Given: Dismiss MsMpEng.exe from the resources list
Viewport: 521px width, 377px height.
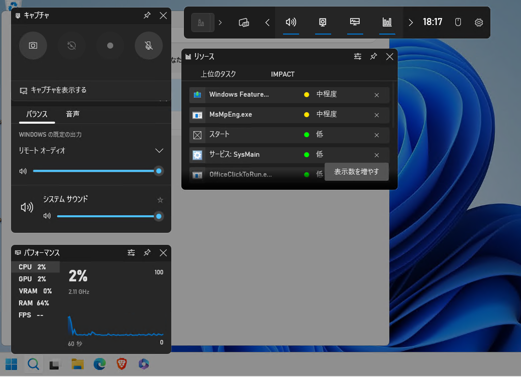Looking at the screenshot, I should coord(376,115).
